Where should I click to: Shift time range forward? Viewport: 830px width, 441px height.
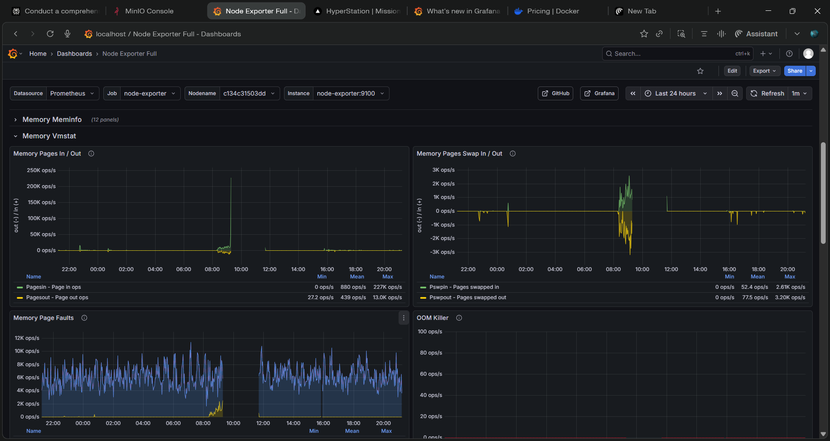[720, 93]
